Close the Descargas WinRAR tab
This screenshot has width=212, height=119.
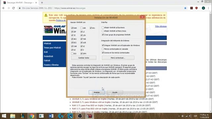pyautogui.click(x=36, y=3)
